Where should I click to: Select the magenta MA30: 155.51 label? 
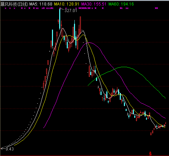pos(94,4)
